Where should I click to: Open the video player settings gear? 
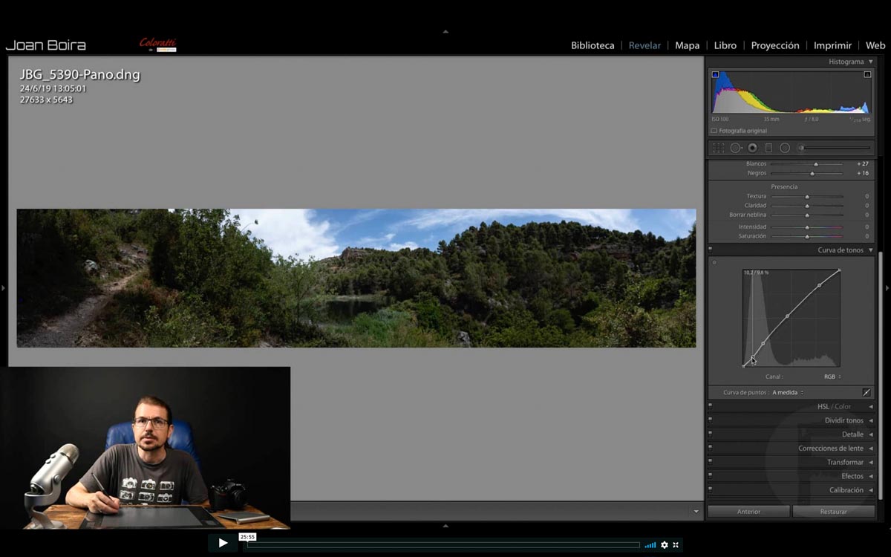(665, 545)
